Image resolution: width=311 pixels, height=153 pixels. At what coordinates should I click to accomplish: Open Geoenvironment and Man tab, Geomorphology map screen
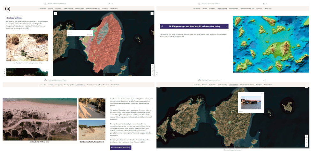coord(247,85)
